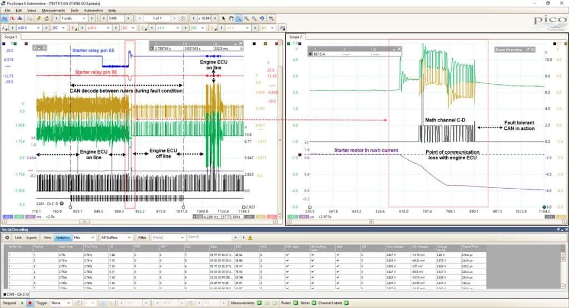Select Scope Mode icon in toolbar

[4, 18]
